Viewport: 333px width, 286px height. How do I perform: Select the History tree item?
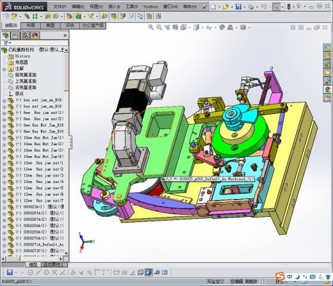[22, 56]
